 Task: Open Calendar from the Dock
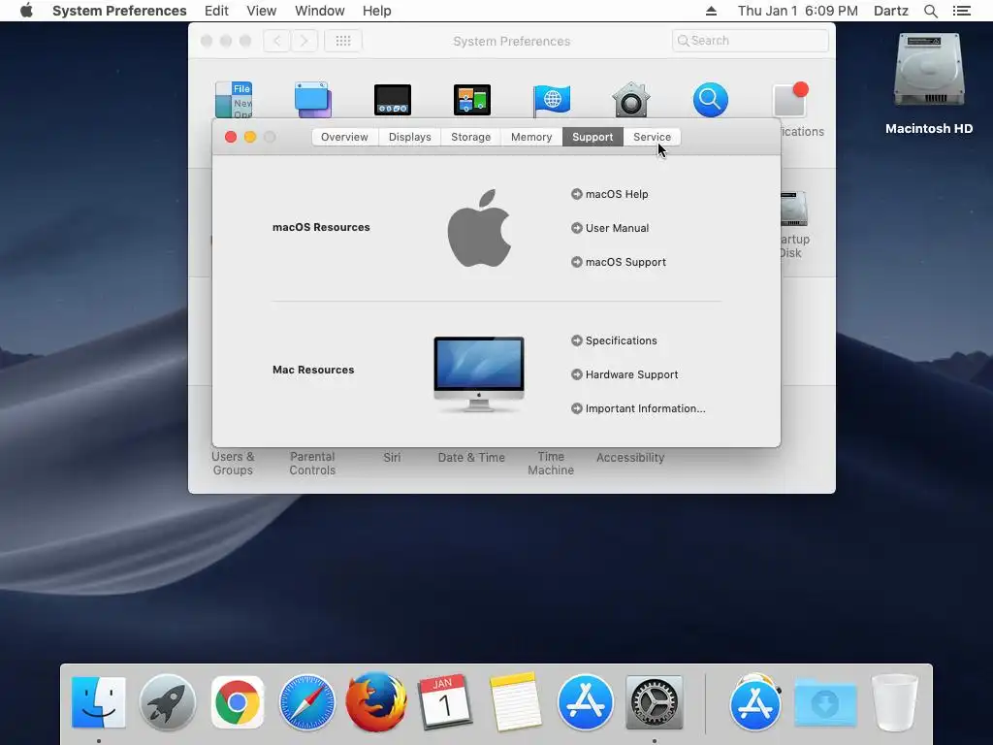[x=445, y=702]
